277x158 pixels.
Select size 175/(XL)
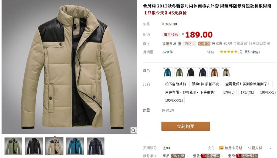coord(247,92)
